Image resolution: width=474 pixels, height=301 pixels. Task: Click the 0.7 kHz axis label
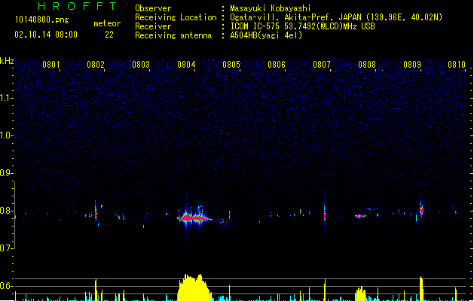coord(6,248)
